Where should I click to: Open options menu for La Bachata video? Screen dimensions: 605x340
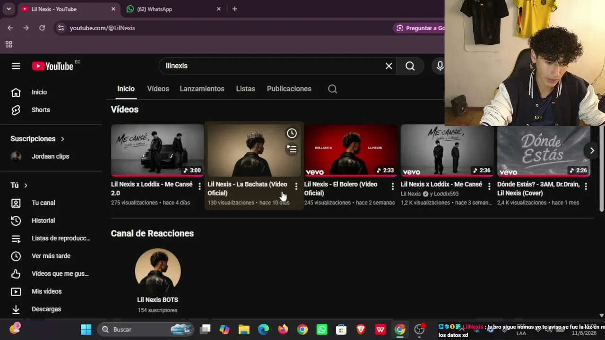[296, 187]
